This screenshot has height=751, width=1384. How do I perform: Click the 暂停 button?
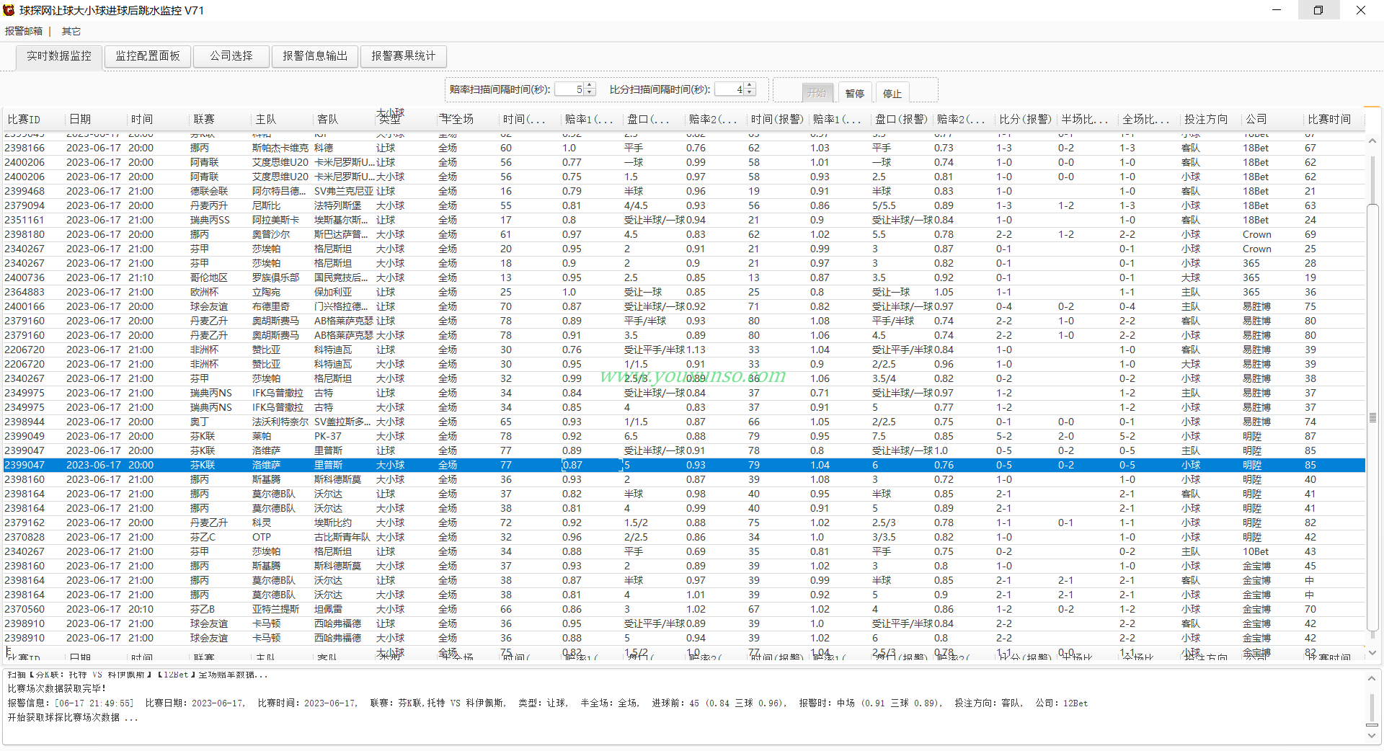point(855,93)
